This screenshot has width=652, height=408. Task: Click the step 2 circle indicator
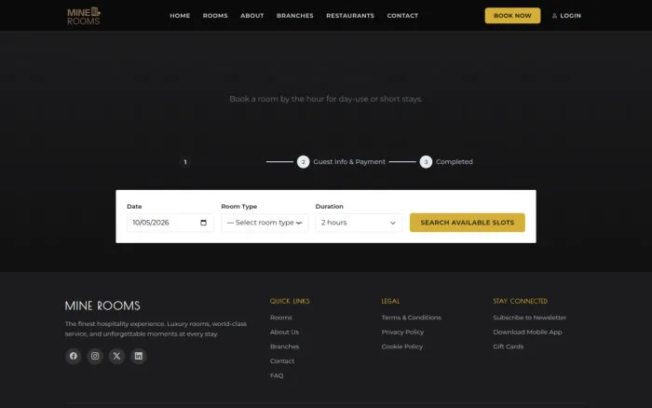[303, 162]
